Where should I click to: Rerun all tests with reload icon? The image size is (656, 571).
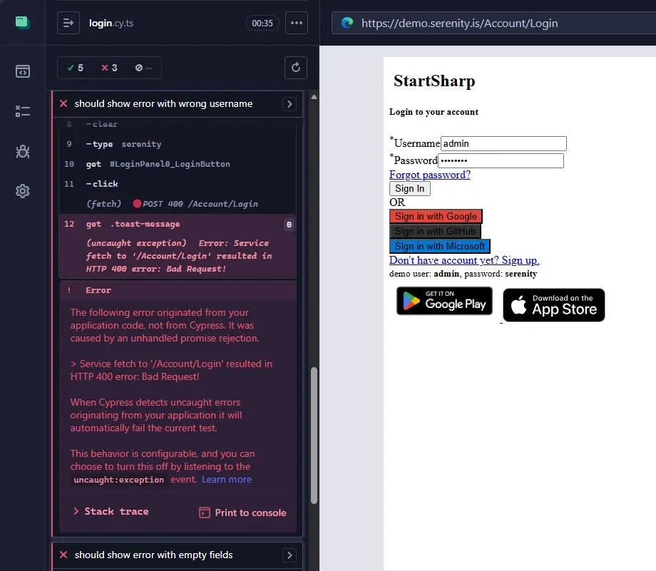(x=296, y=68)
